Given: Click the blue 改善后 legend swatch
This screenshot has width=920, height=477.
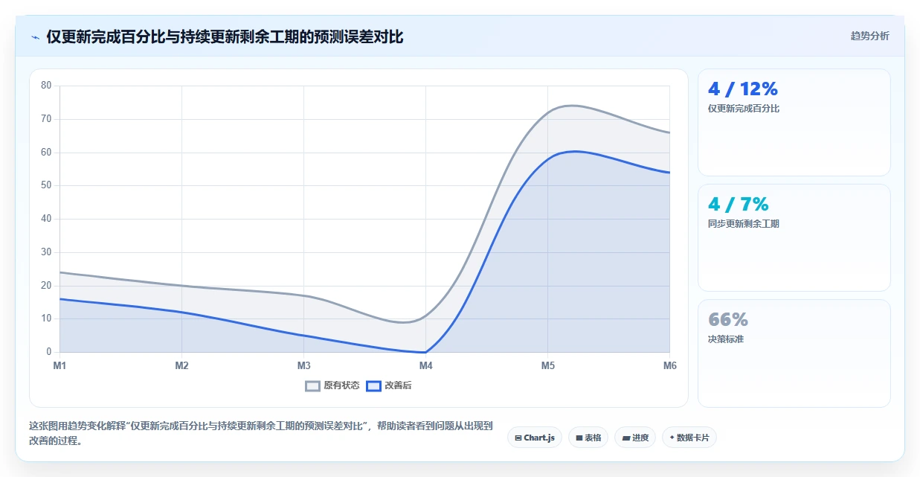Looking at the screenshot, I should (x=373, y=385).
